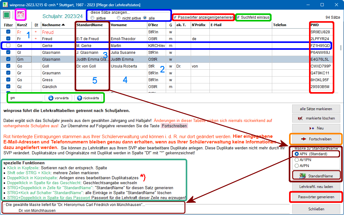Create a new record with Neu

(316, 128)
